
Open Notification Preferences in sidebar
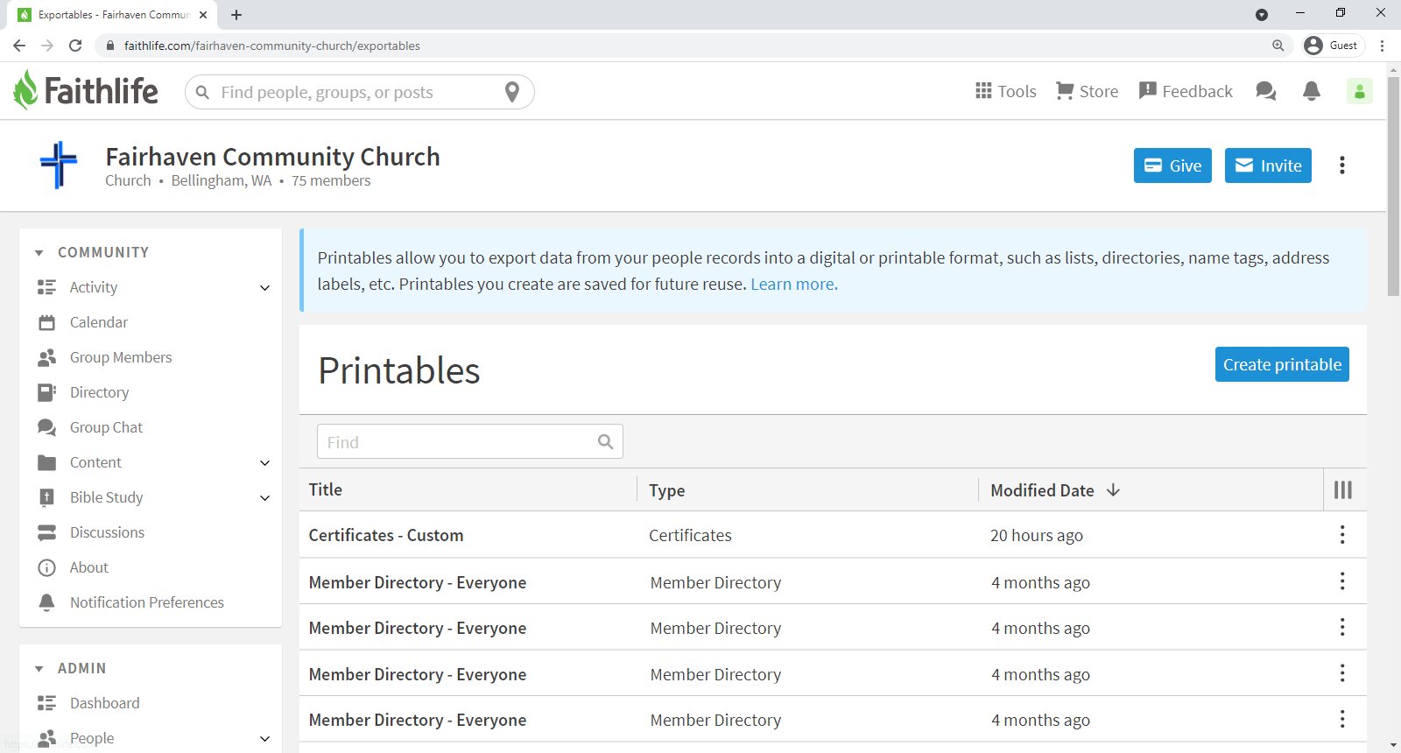click(x=147, y=602)
